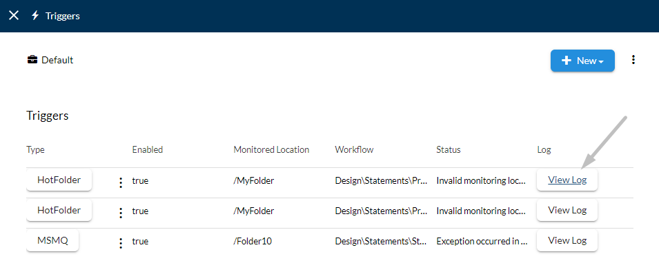Click the Default workspace label

point(57,60)
